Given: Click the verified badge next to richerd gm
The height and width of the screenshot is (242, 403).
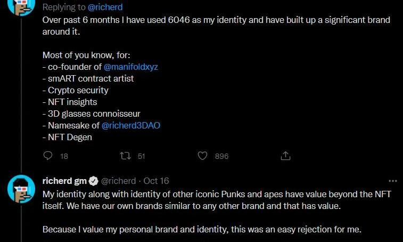Looking at the screenshot, I should (93, 181).
